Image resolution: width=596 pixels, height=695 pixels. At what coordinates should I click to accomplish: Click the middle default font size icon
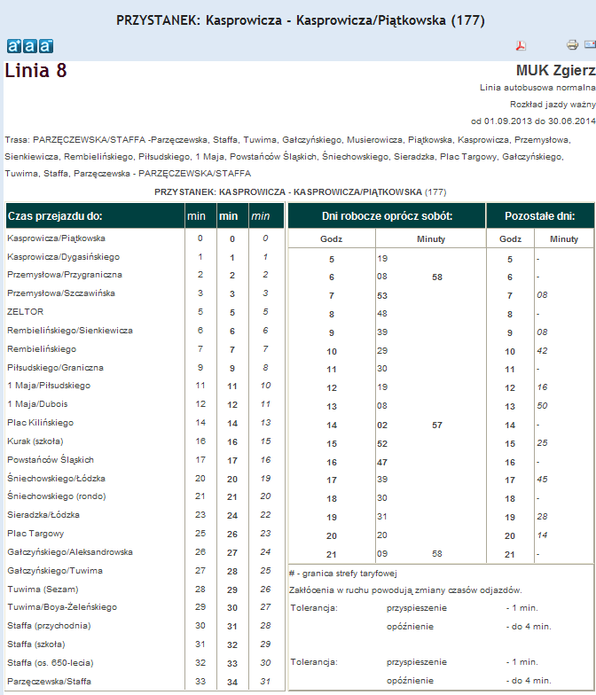(30, 46)
